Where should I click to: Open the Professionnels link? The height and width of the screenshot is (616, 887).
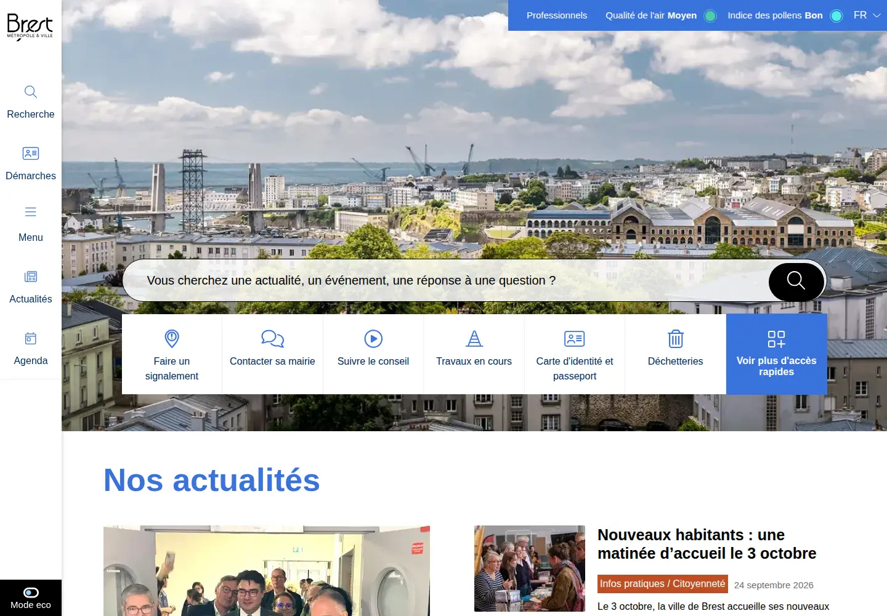(557, 15)
